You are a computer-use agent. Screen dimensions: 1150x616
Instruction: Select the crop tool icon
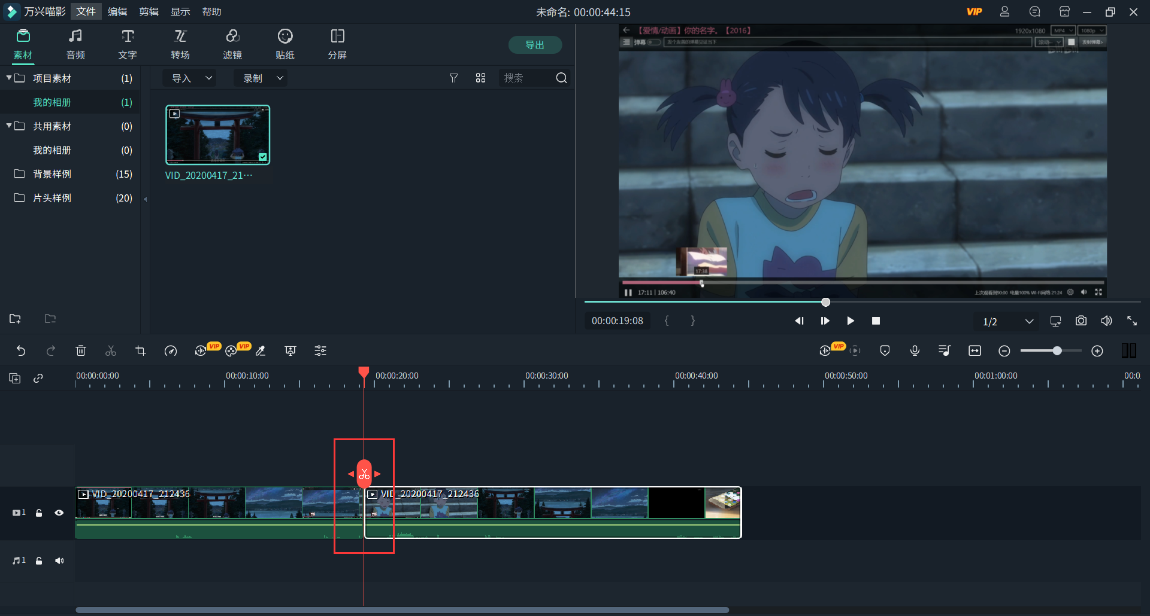141,351
